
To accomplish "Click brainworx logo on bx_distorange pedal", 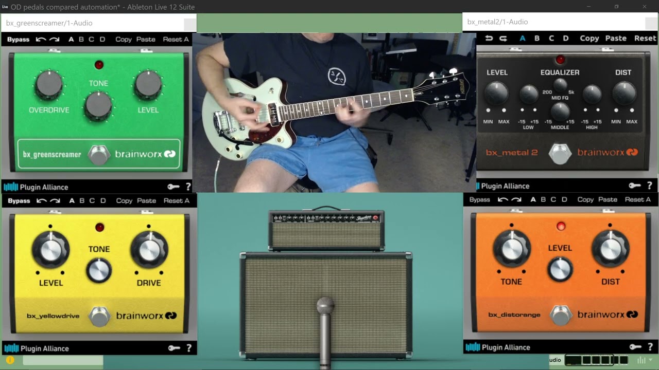I will (x=608, y=314).
